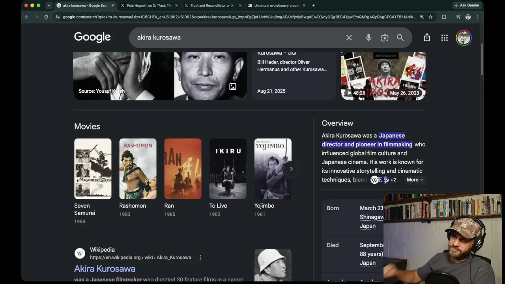This screenshot has height=284, width=505.
Task: Click the Yojimbo title text
Action: click(264, 206)
